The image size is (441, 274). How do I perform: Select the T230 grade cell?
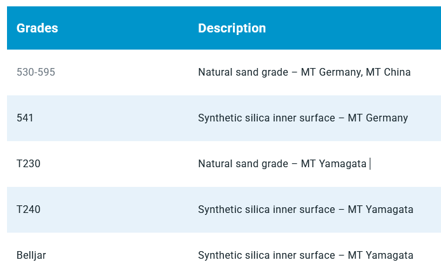coord(29,164)
